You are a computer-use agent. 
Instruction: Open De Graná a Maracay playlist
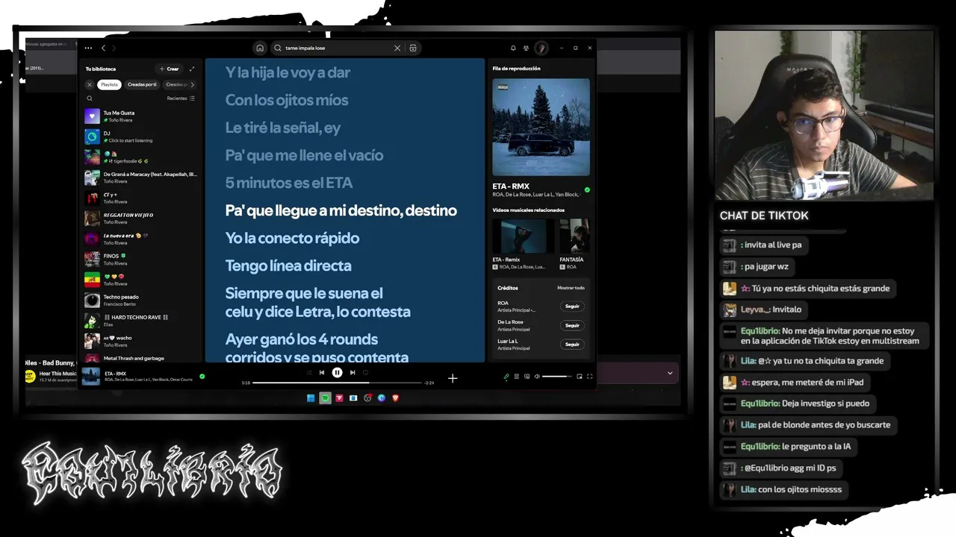140,178
